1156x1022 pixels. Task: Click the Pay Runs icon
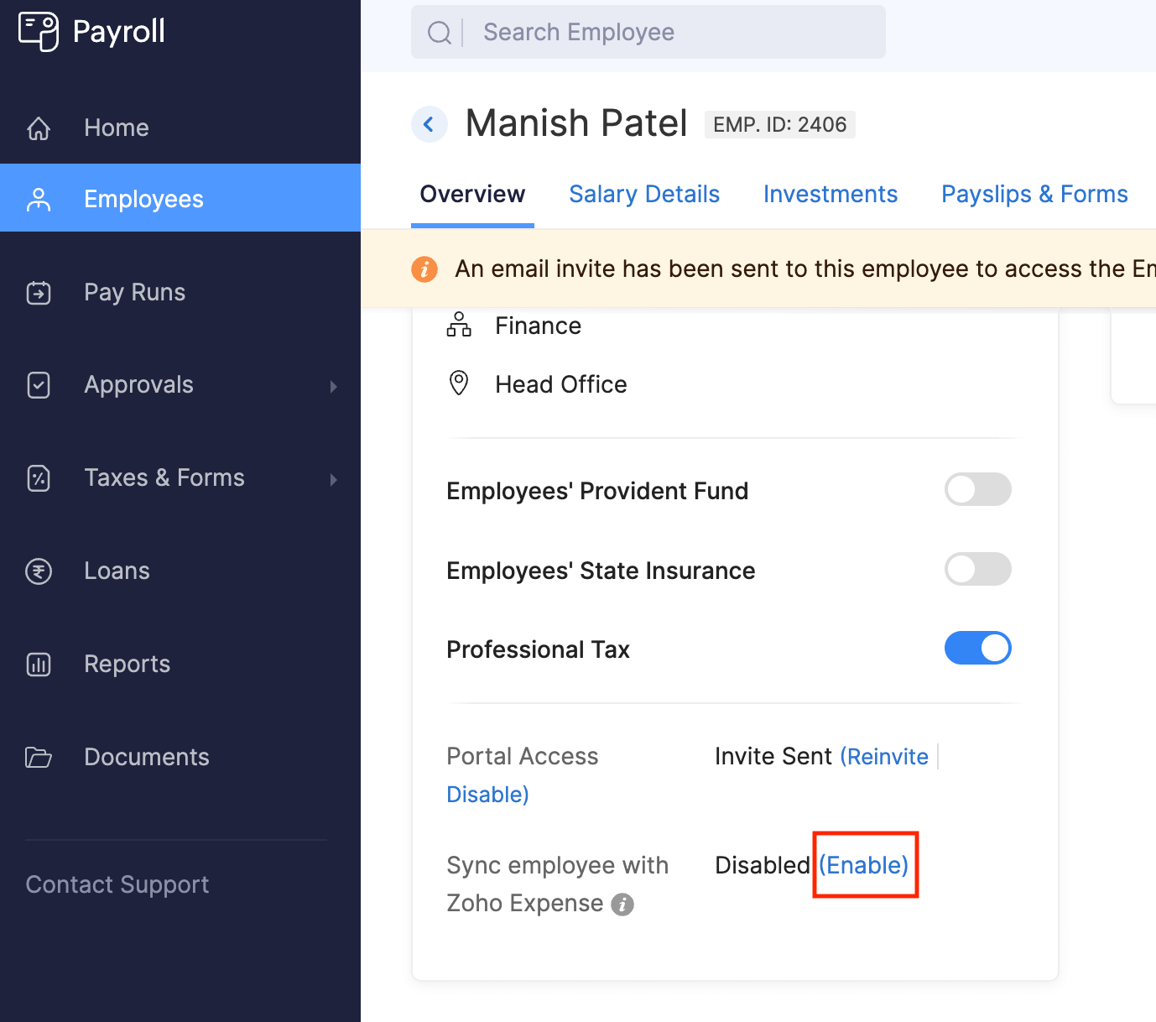click(x=39, y=293)
